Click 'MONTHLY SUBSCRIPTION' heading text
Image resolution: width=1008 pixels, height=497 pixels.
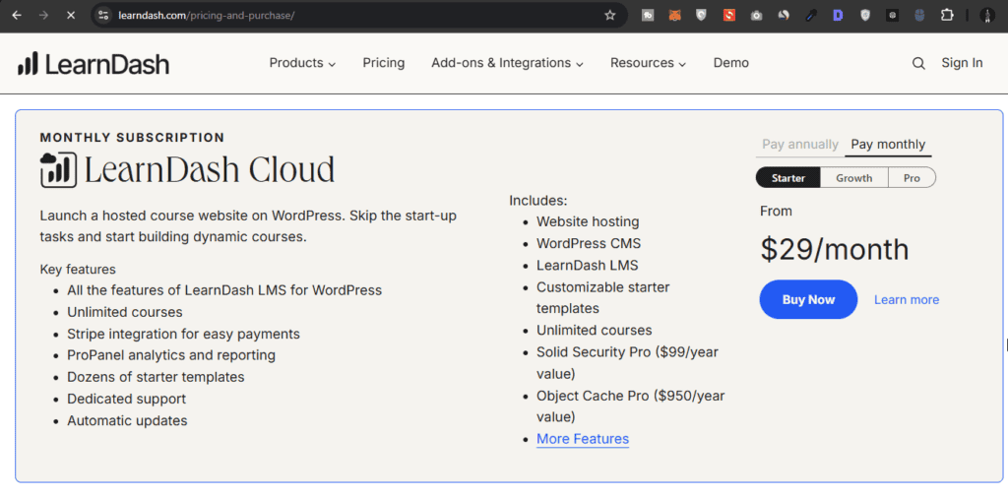pos(133,138)
